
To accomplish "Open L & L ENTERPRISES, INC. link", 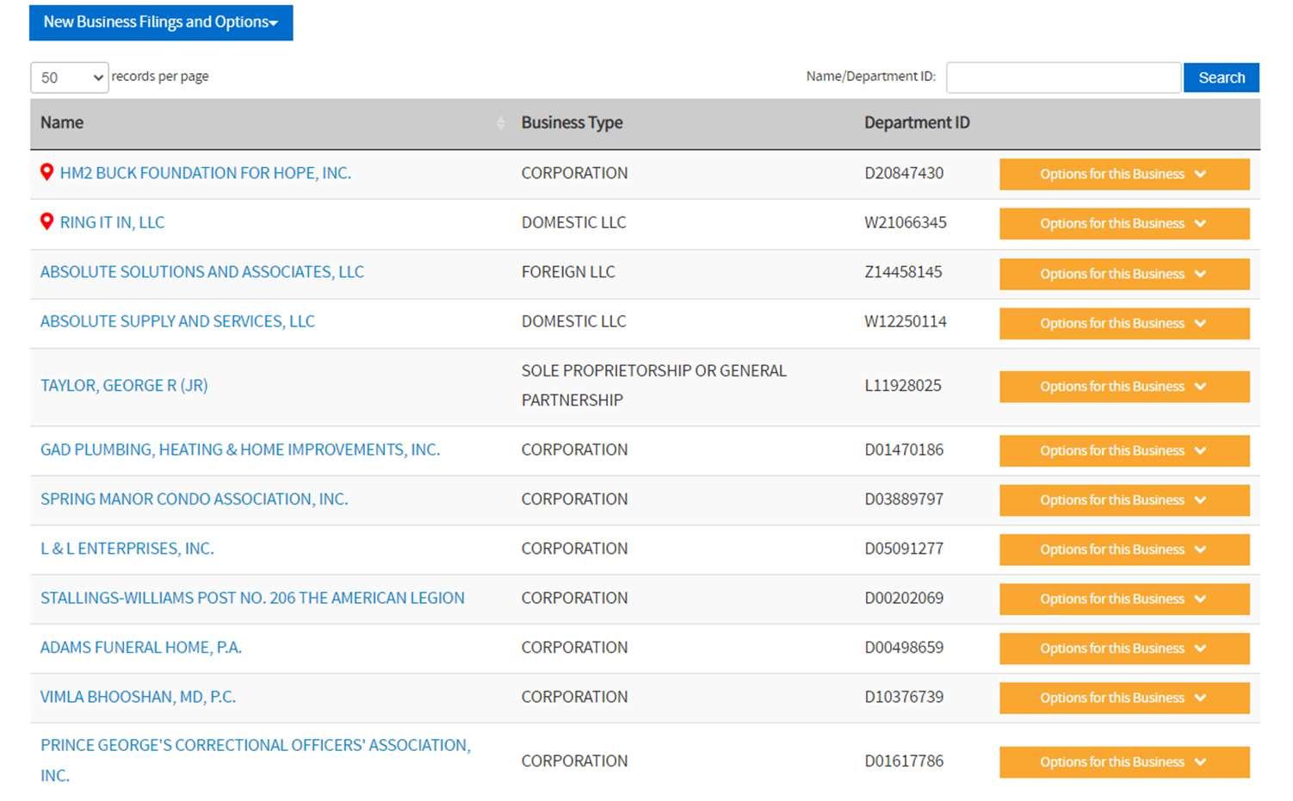I will (127, 549).
